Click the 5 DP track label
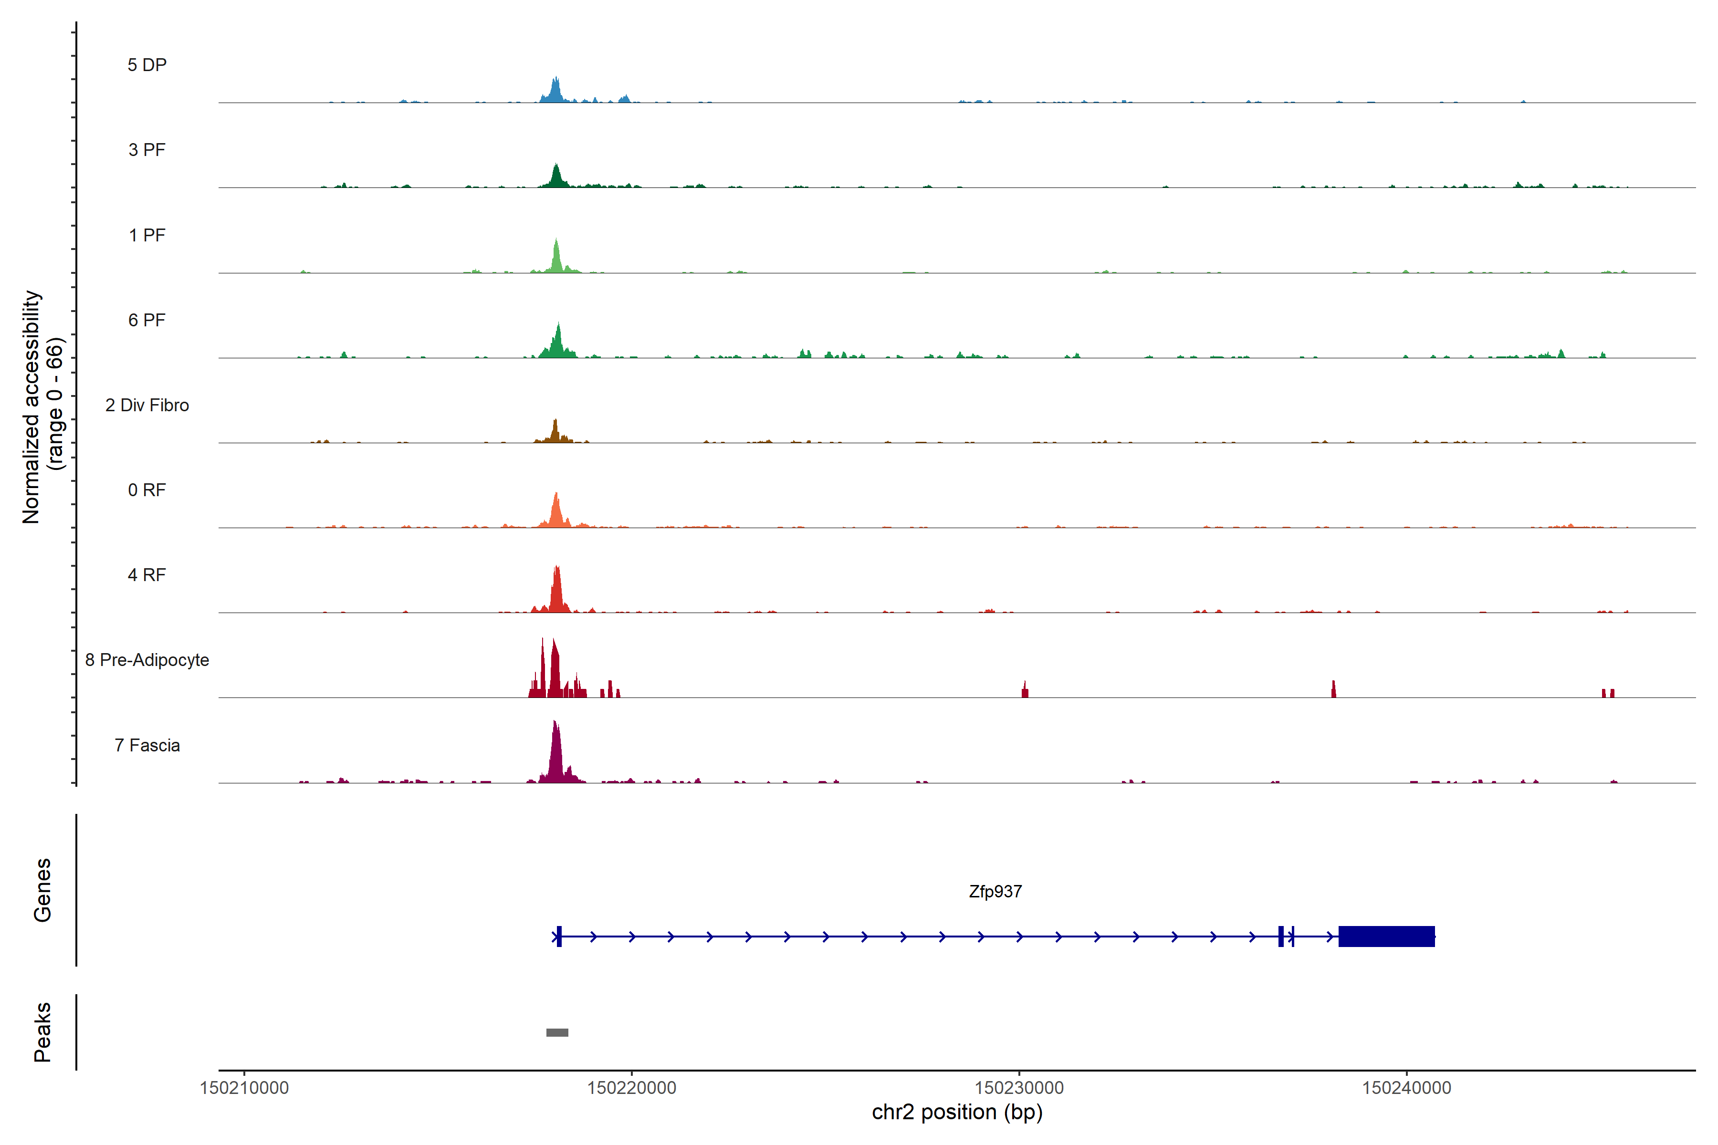 click(147, 65)
